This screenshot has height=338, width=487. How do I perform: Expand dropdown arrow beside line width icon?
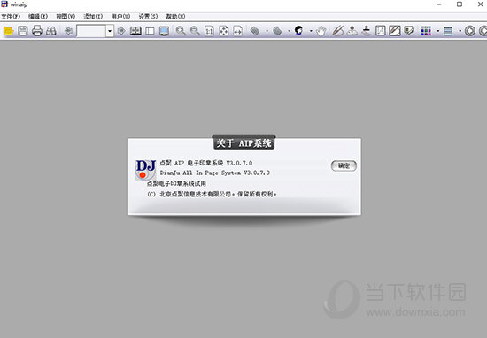460,31
